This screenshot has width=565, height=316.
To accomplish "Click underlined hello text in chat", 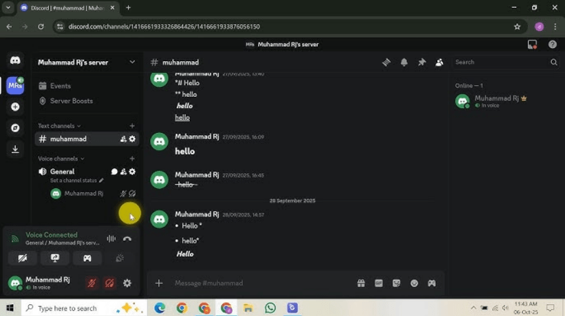I will (182, 118).
